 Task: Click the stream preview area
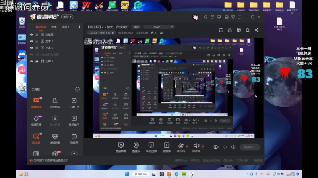point(174,88)
